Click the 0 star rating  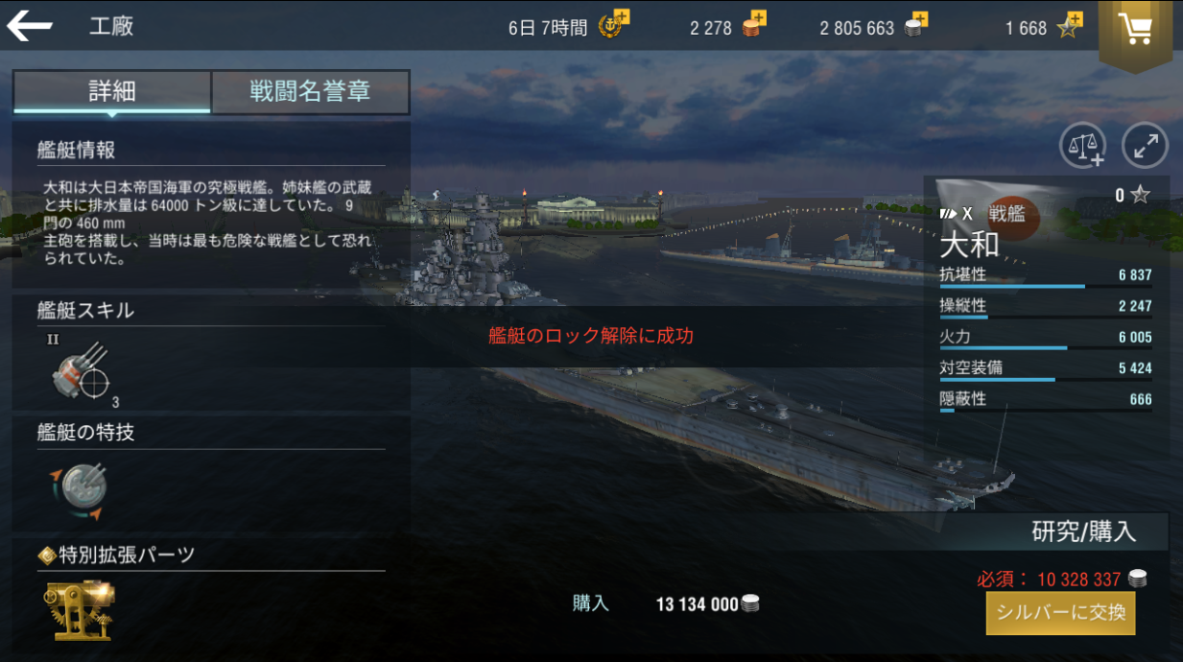click(x=1132, y=196)
